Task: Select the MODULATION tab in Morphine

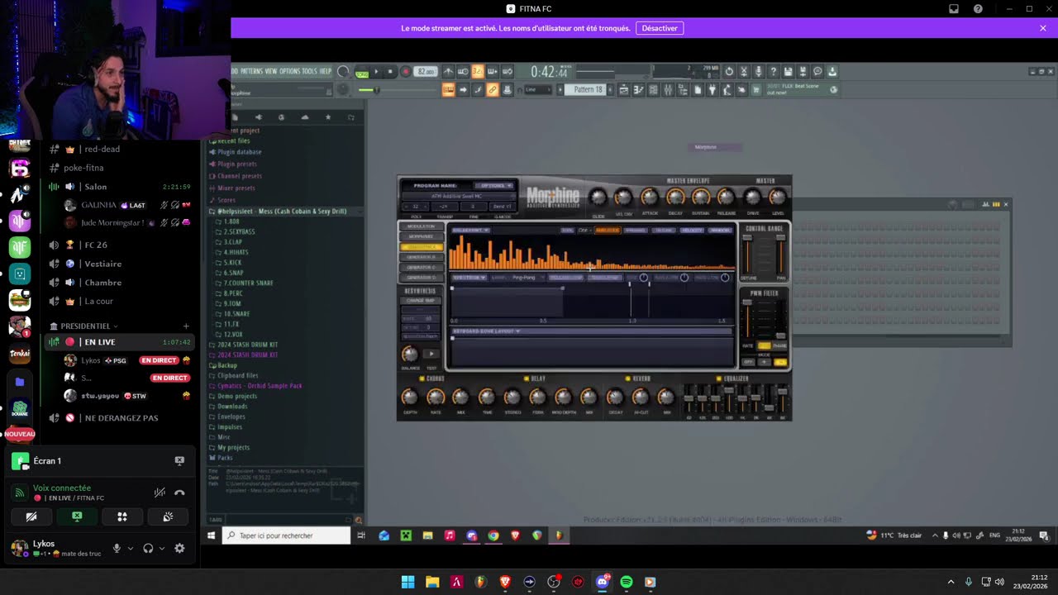Action: pyautogui.click(x=422, y=226)
